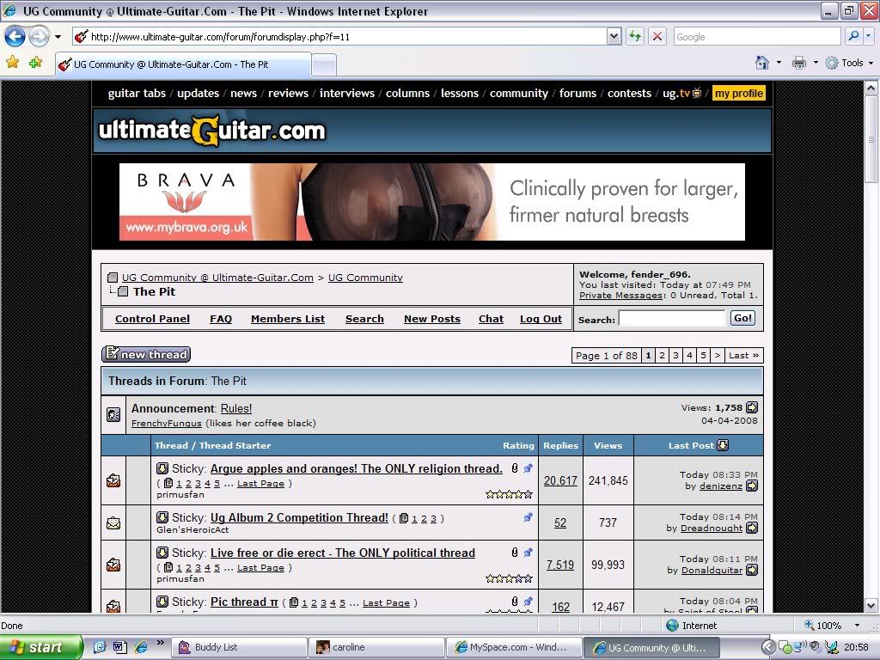Open the forums nav link

(577, 93)
